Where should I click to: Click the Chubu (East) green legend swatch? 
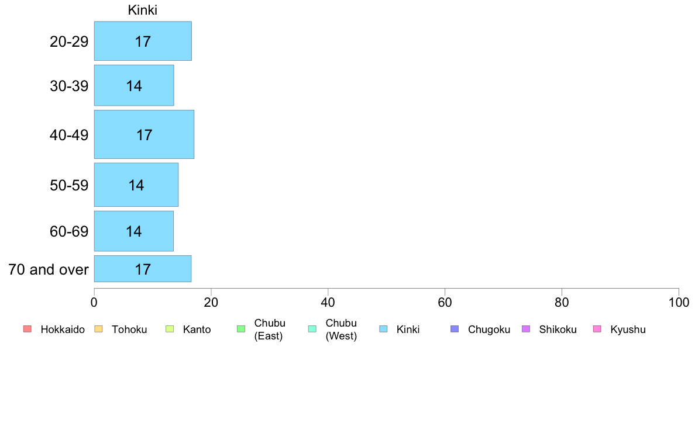(241, 330)
